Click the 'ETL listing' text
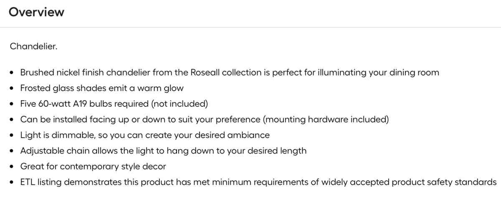 point(41,182)
